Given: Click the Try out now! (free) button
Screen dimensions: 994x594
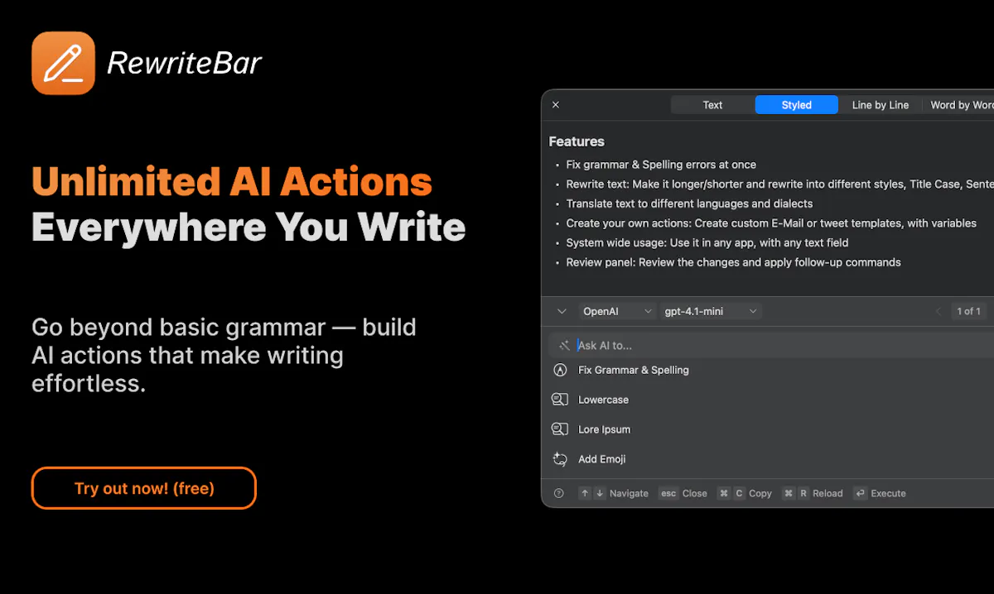Looking at the screenshot, I should (144, 488).
